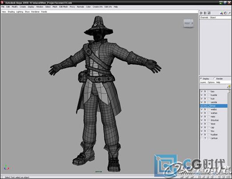This screenshot has height=179, width=232.
Task: Click the create new layer icon
Action: pyautogui.click(x=229, y=87)
